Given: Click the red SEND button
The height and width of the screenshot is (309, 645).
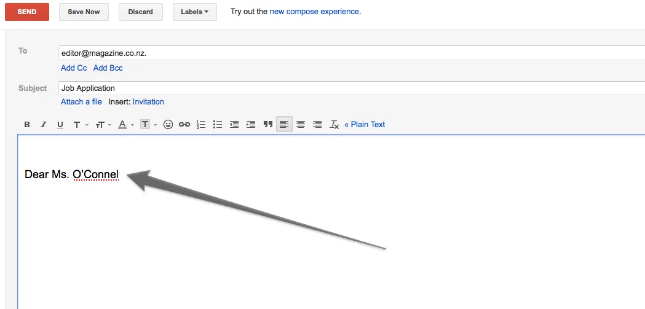Looking at the screenshot, I should pyautogui.click(x=26, y=12).
